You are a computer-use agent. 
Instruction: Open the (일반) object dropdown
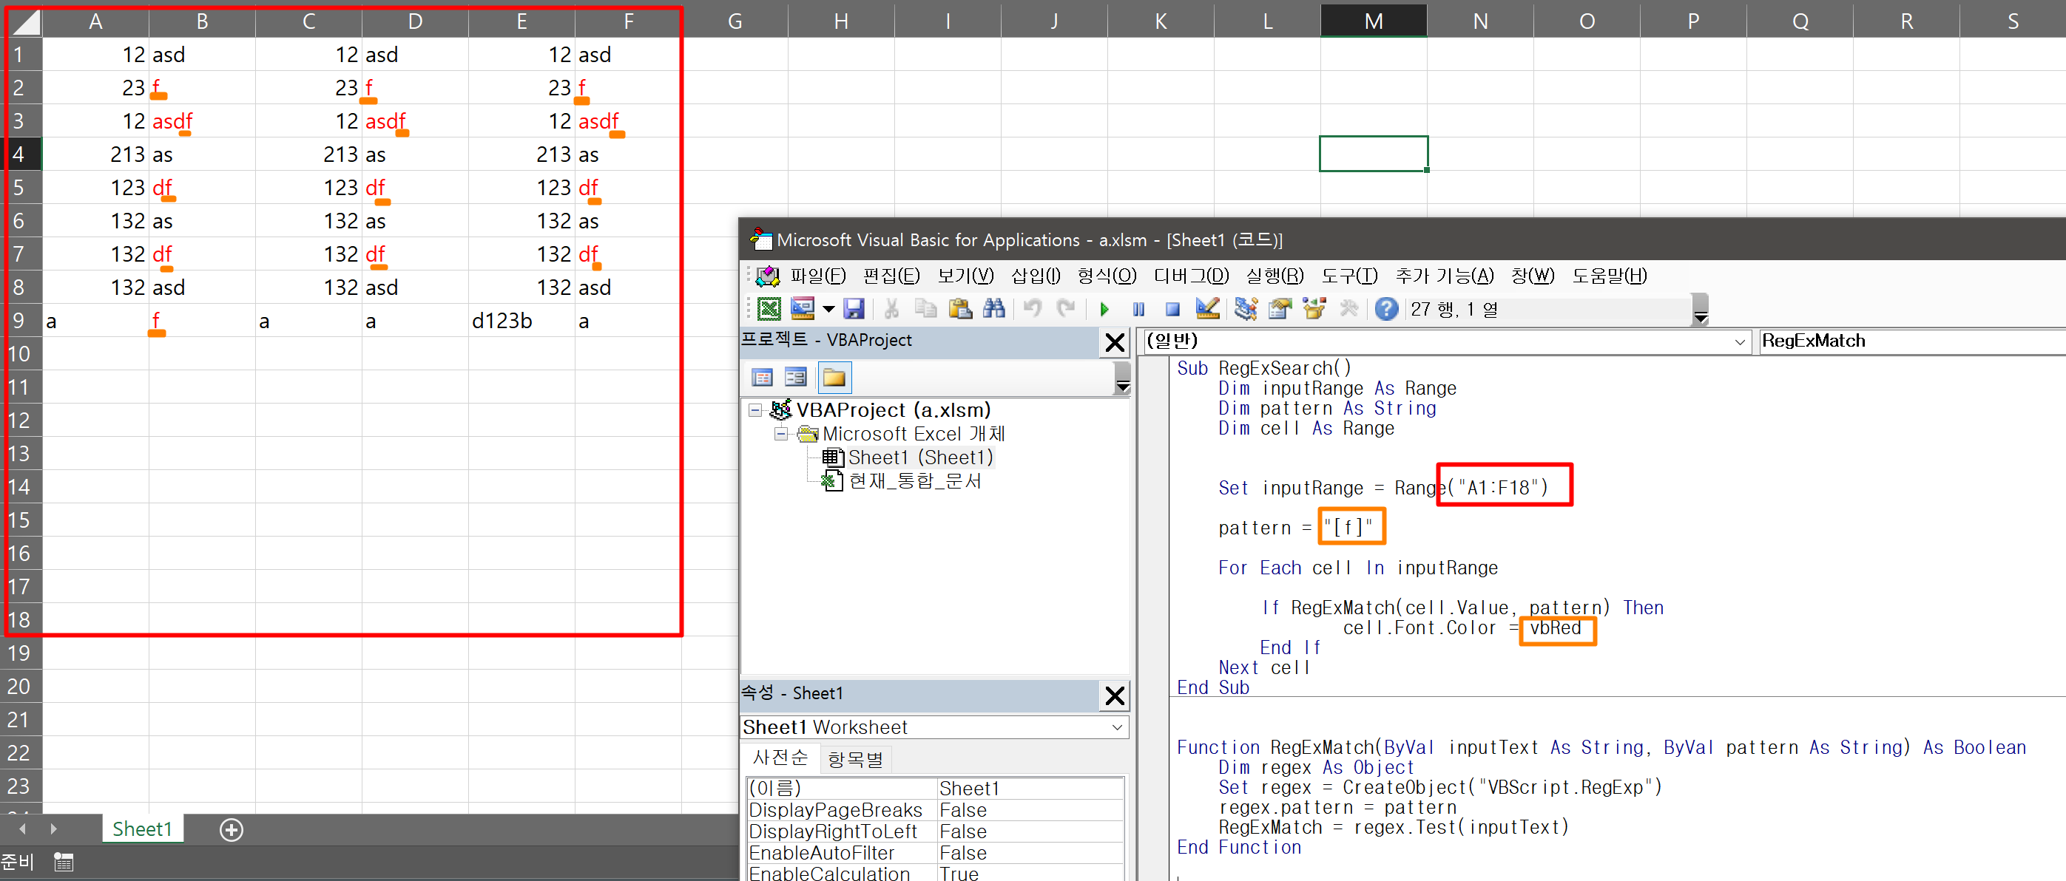click(x=1739, y=342)
